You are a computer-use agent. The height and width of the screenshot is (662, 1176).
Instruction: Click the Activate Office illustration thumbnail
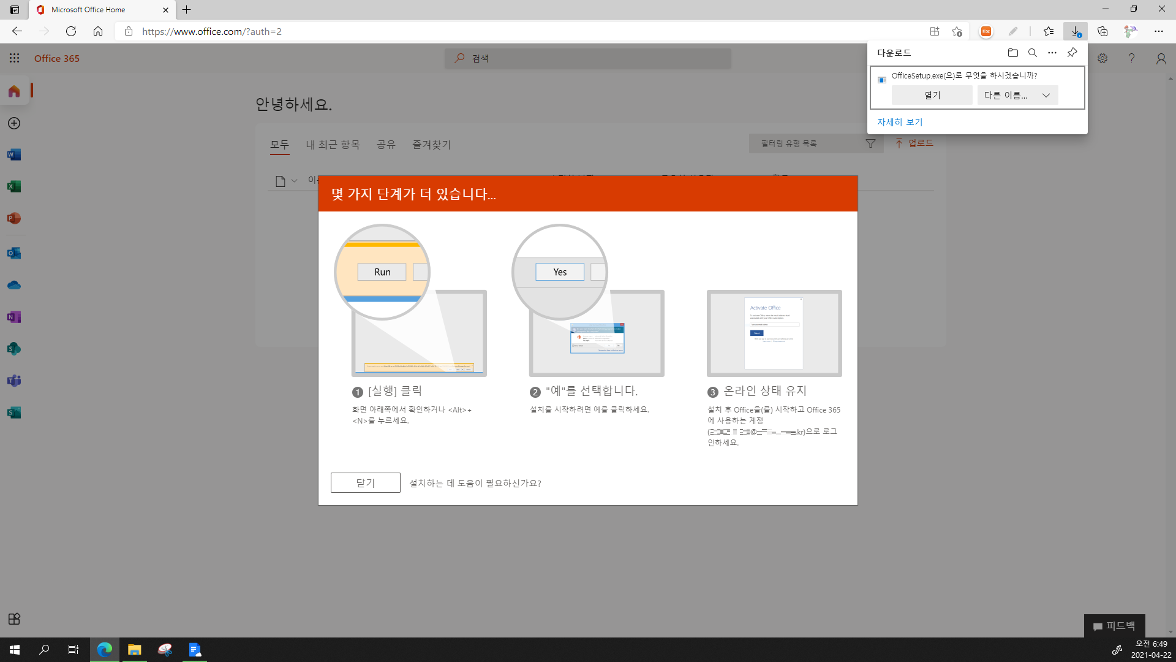pos(774,333)
